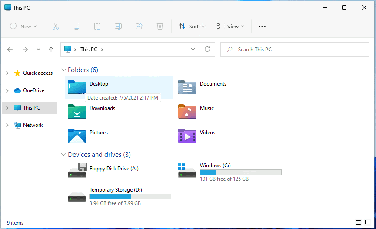
Task: Select Network in navigation pane
Action: pyautogui.click(x=33, y=125)
